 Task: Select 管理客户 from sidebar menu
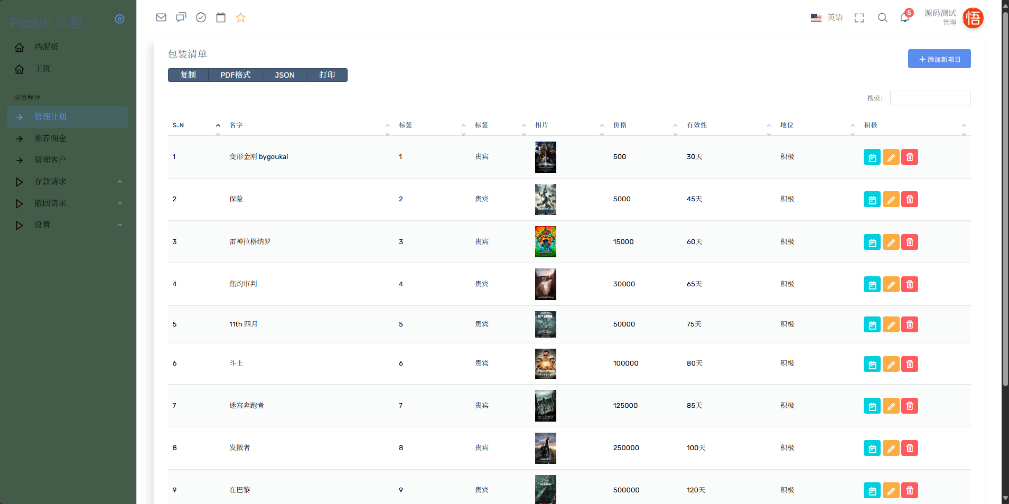50,160
